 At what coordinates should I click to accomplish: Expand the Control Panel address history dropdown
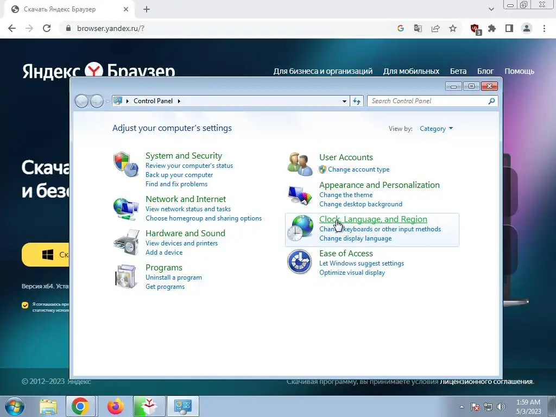click(x=344, y=101)
